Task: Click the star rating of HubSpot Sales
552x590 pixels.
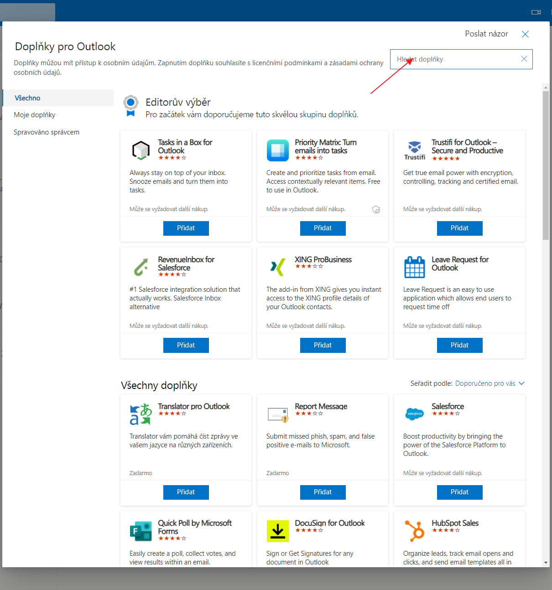Action: coord(446,530)
